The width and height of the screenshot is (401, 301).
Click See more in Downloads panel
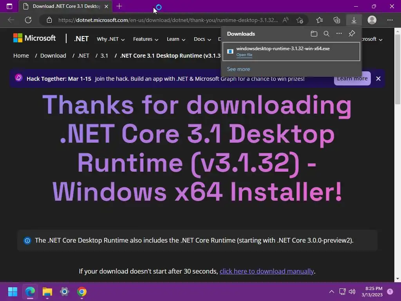pyautogui.click(x=238, y=69)
